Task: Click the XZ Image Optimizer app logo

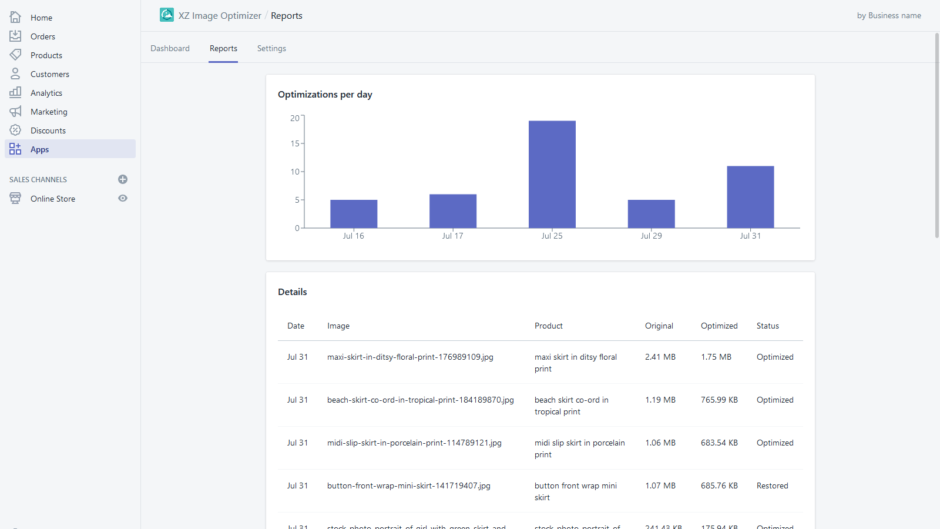Action: click(167, 15)
